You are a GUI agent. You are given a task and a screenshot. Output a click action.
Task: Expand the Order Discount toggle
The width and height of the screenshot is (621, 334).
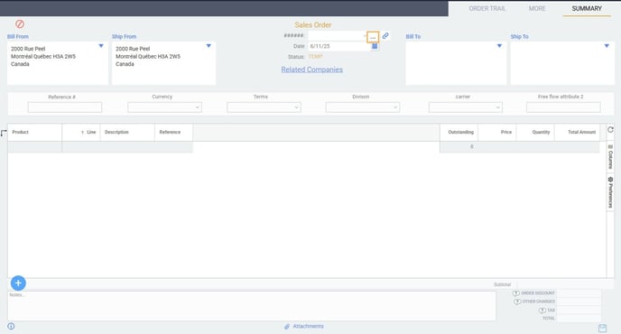click(x=516, y=293)
